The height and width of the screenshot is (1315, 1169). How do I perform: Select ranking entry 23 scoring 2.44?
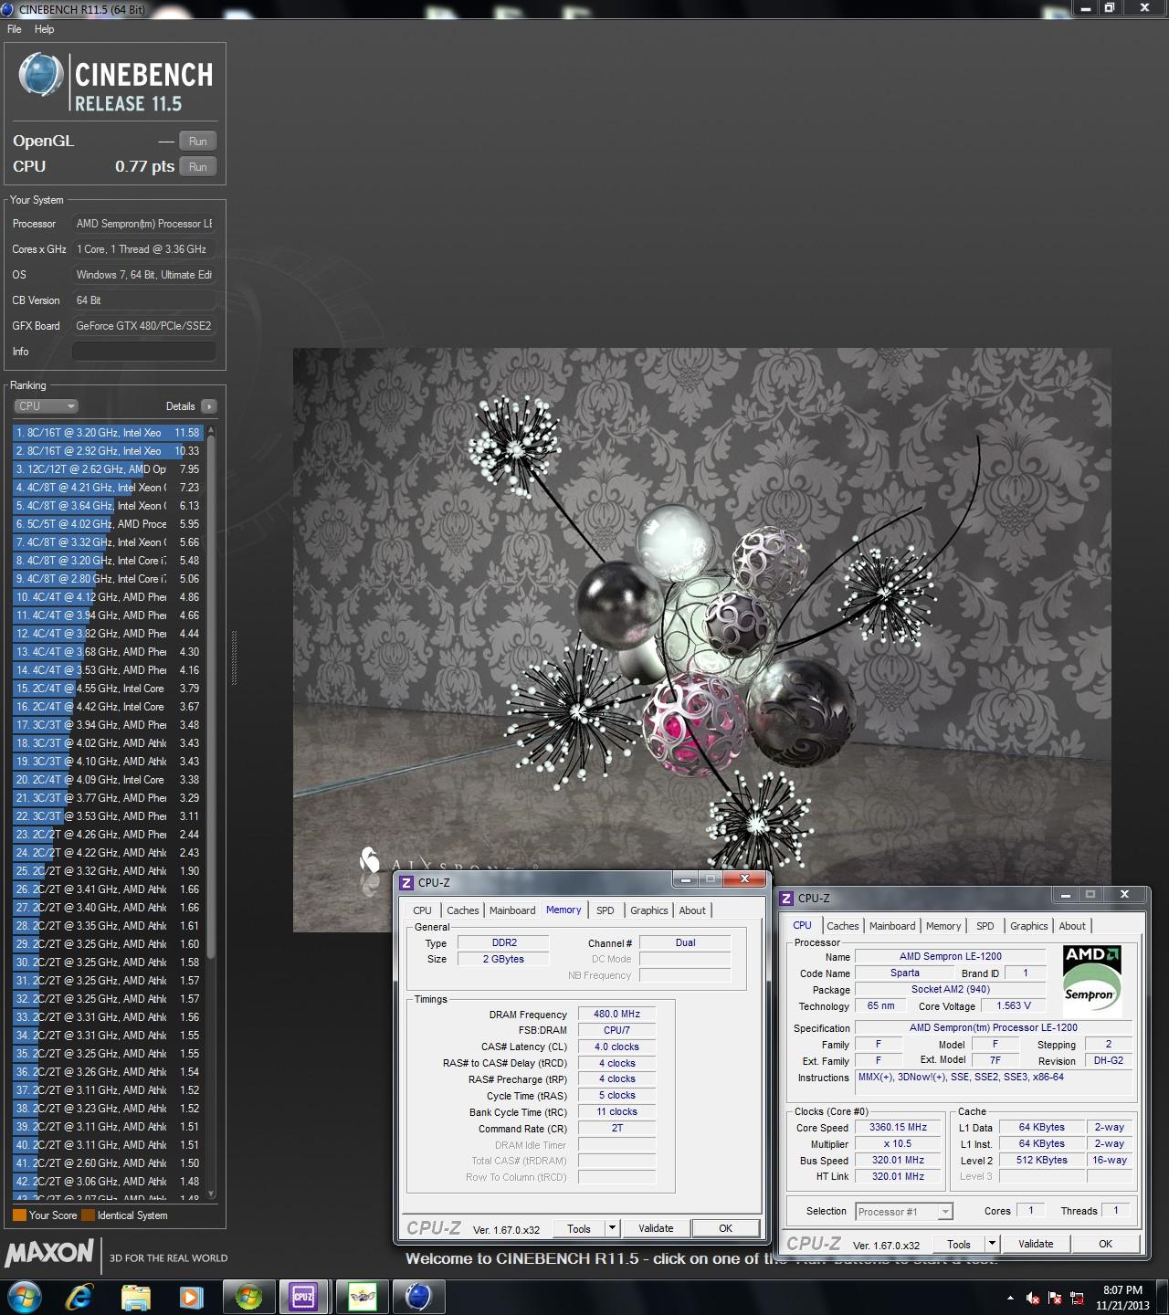[108, 835]
